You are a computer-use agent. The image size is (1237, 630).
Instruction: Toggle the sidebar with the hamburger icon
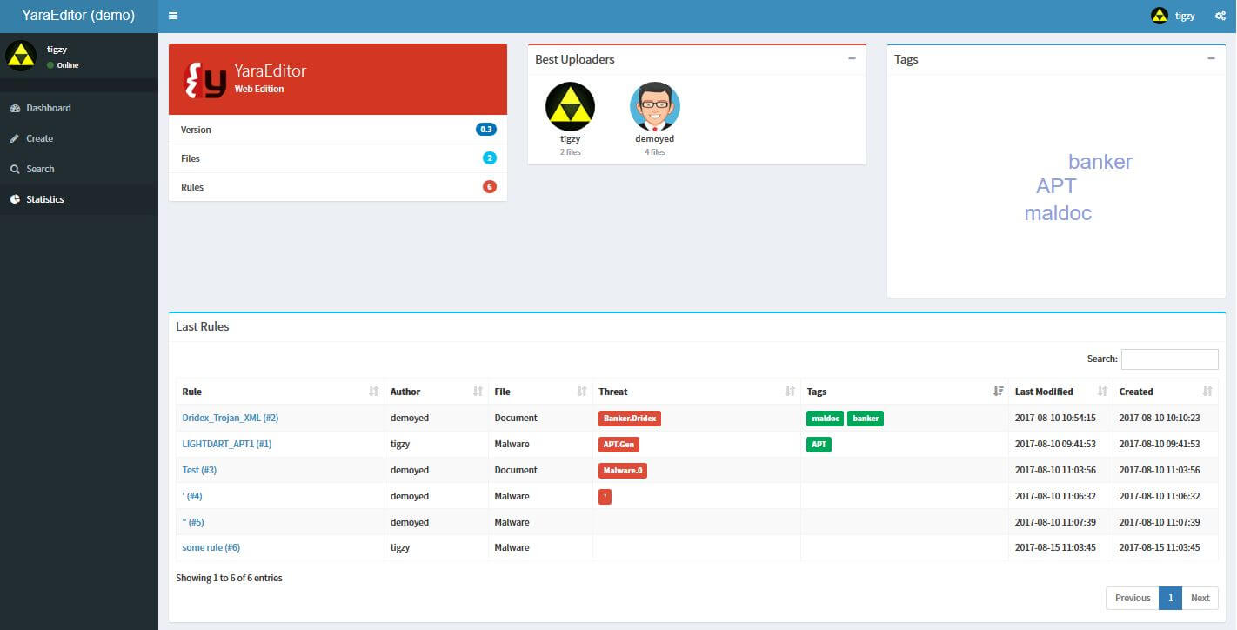pyautogui.click(x=173, y=16)
